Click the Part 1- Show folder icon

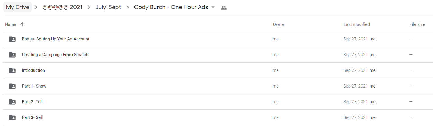coord(12,86)
